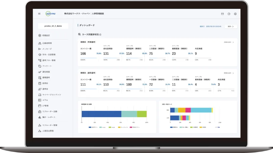Image resolution: width=273 pixels, height=153 pixels.
Task: Open the hamburger menu icon
Action: point(39,14)
